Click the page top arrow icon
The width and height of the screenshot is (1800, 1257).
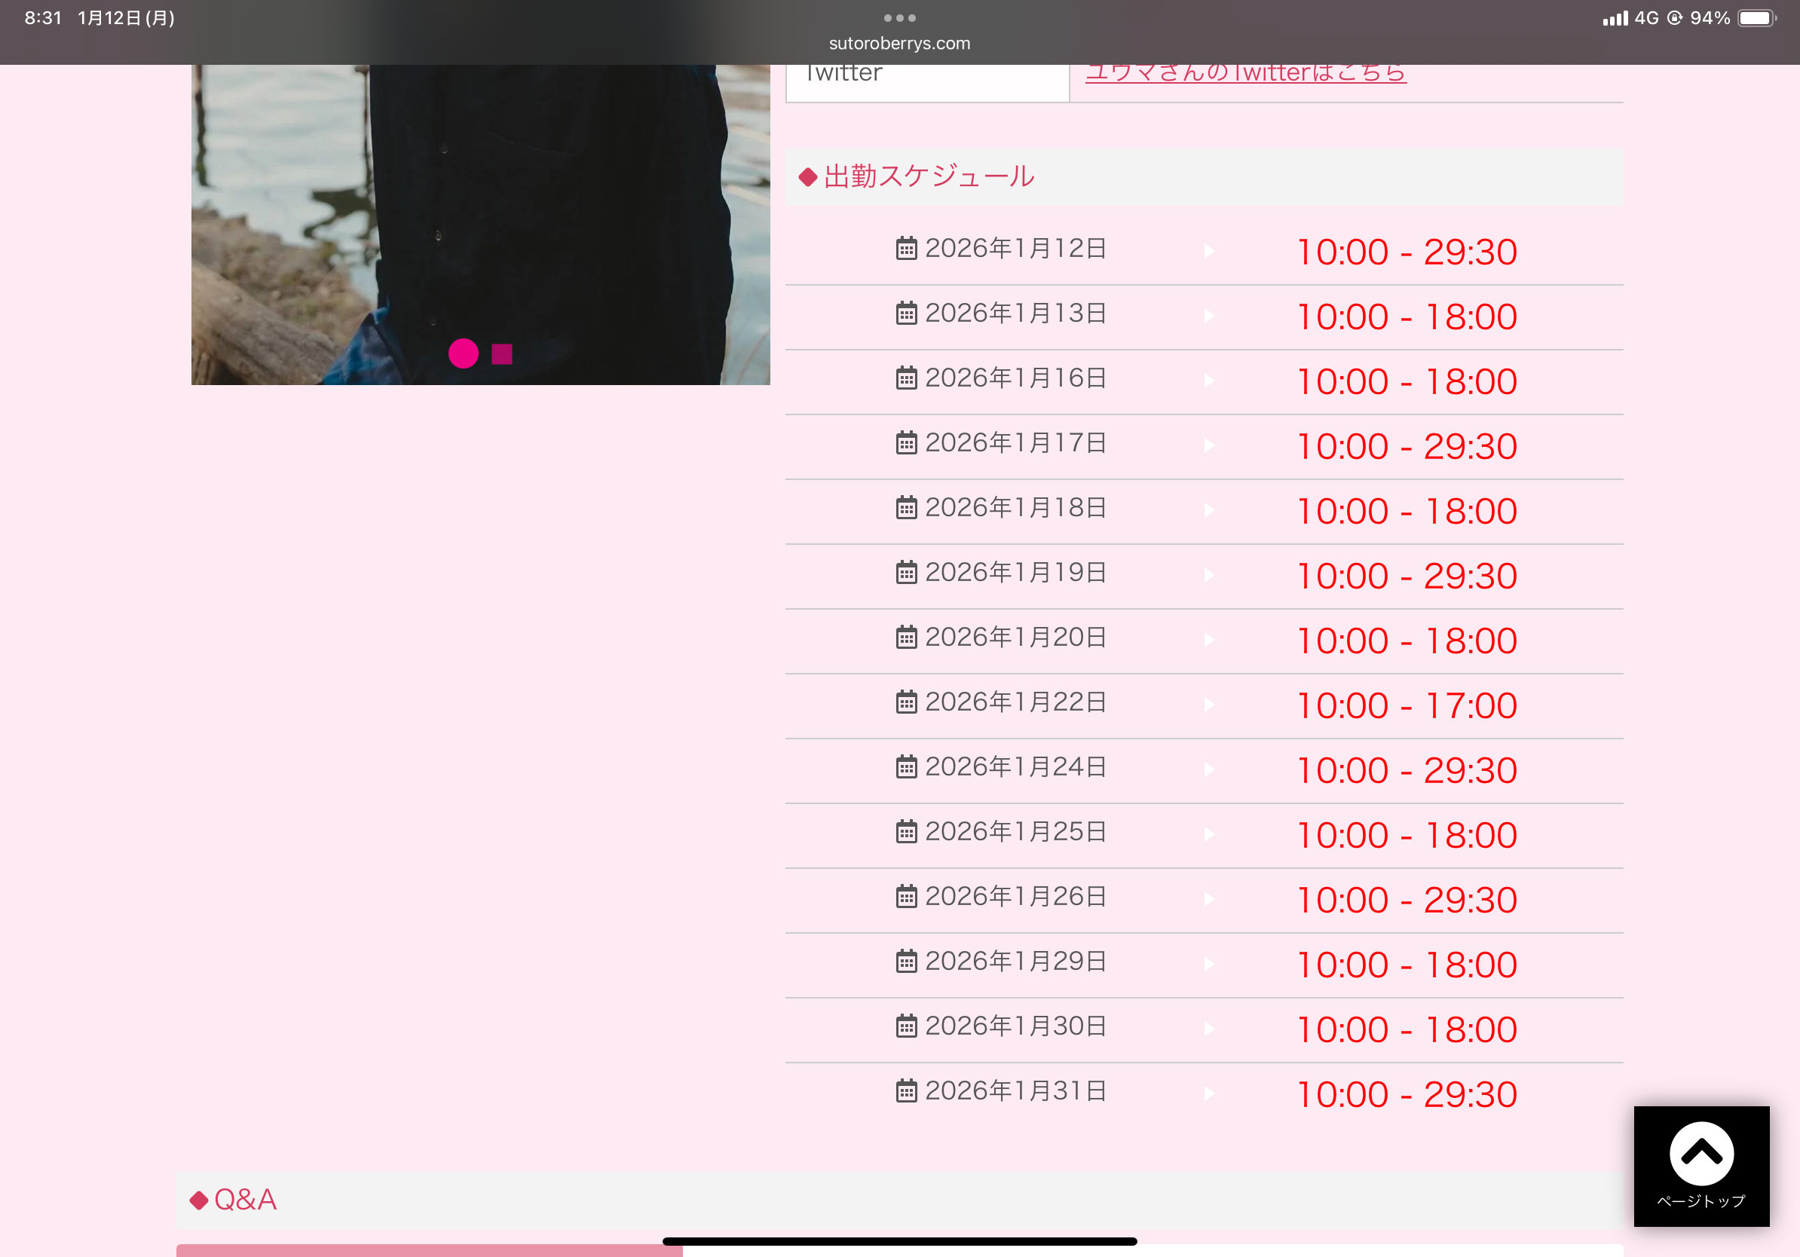pyautogui.click(x=1701, y=1153)
